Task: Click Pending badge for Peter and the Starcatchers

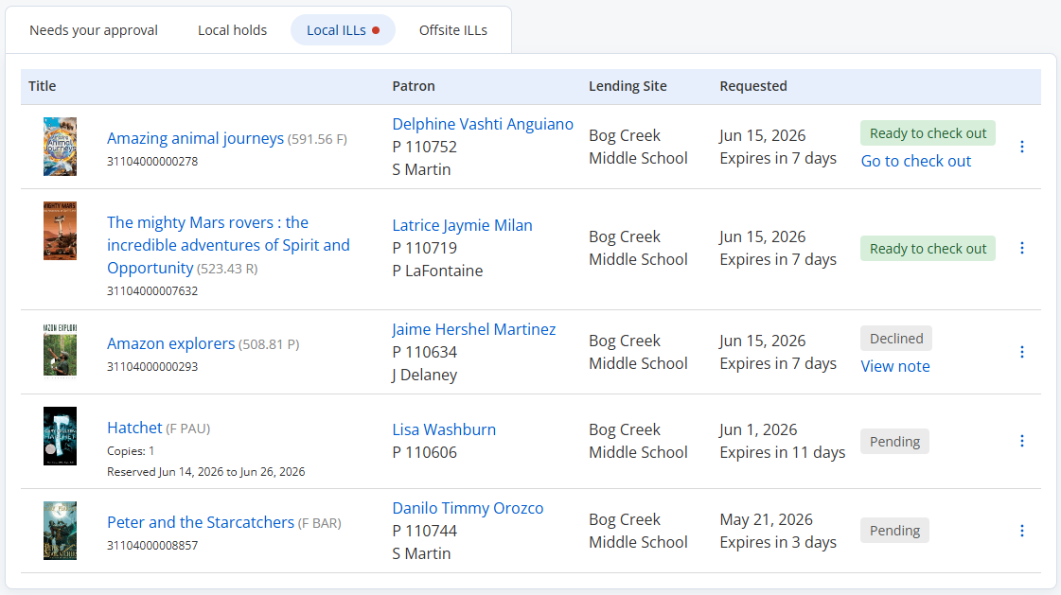Action: pyautogui.click(x=894, y=531)
